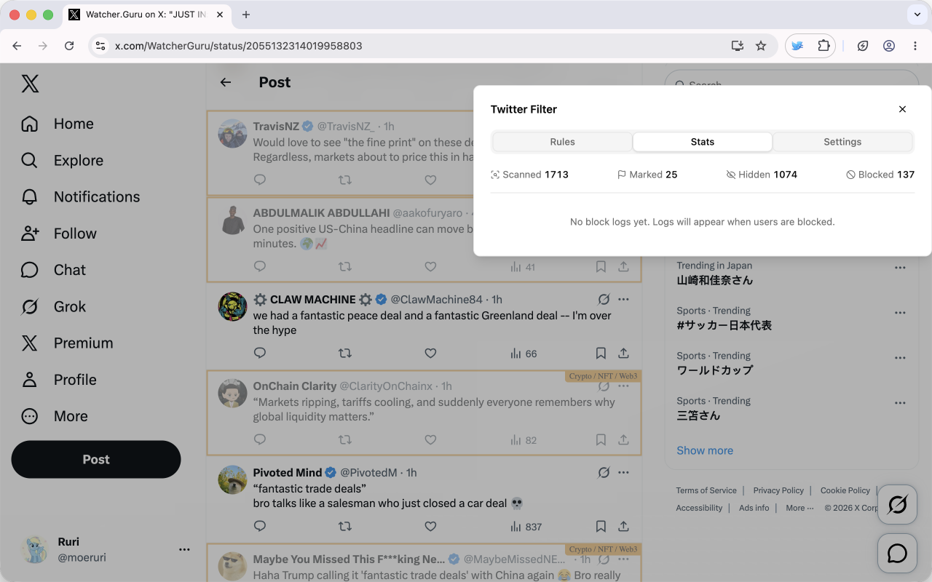Open floating chat messages button
The height and width of the screenshot is (582, 932).
897,553
